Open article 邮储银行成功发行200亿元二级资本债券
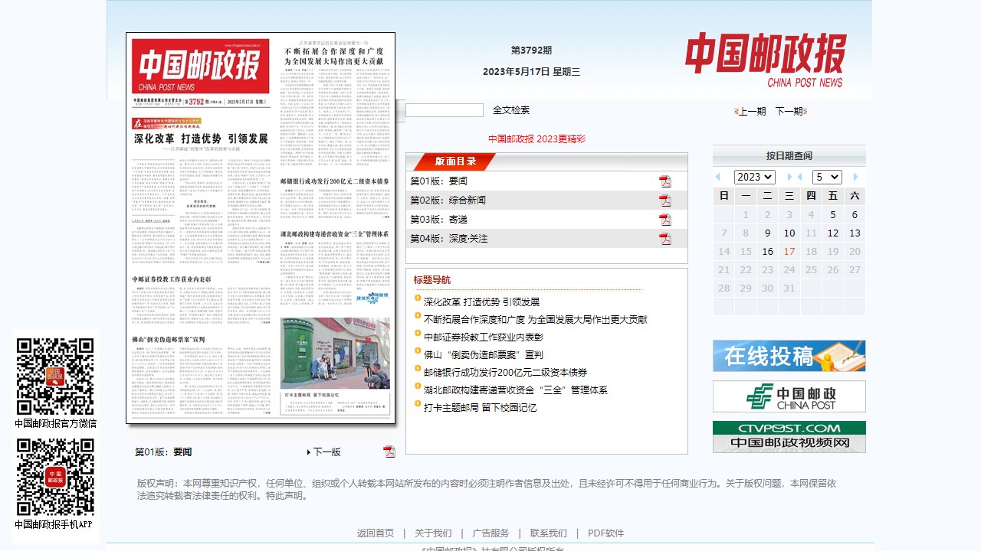981x551 pixels. click(x=505, y=372)
